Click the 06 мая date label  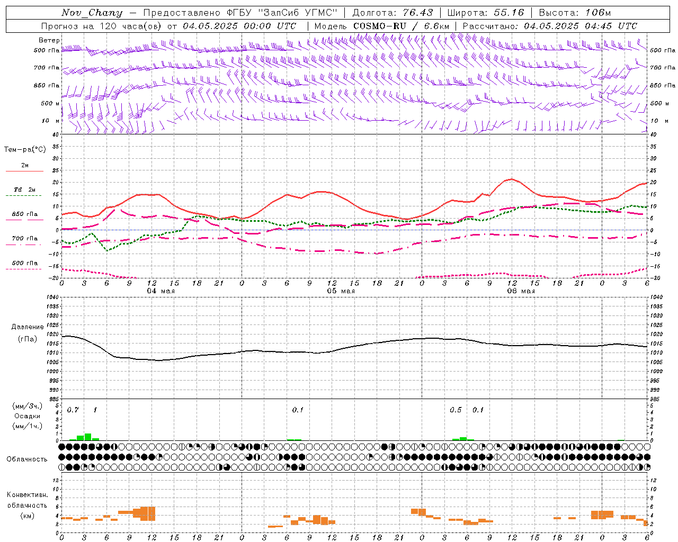coord(521,291)
